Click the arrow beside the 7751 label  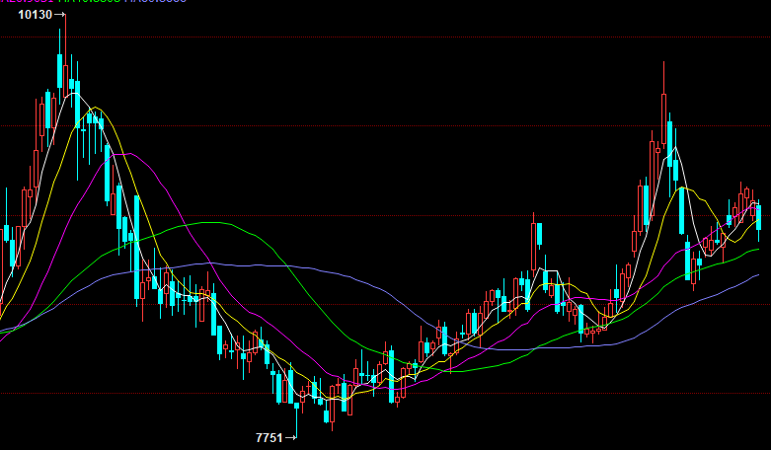(290, 436)
